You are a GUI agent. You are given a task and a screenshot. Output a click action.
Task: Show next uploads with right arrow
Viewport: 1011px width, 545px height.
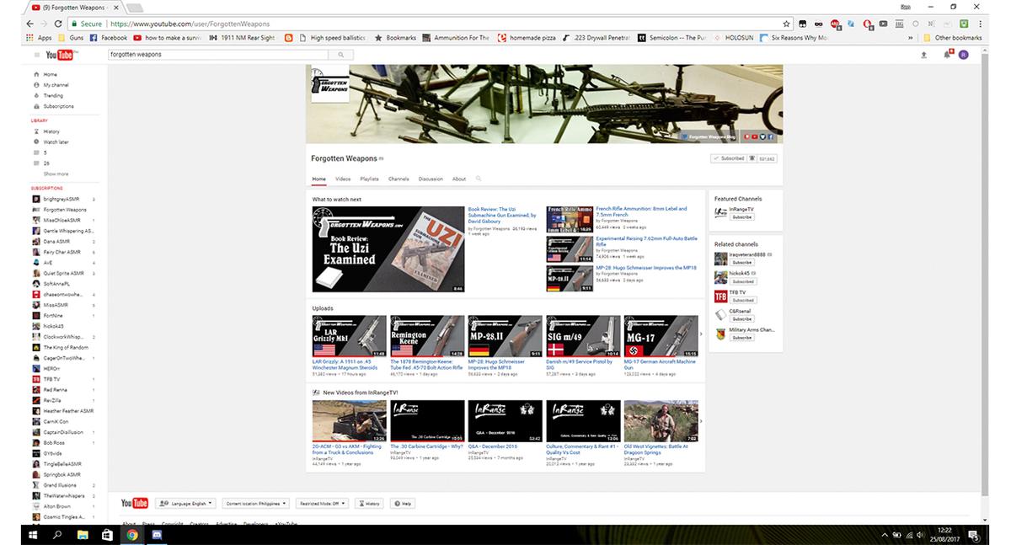(701, 334)
